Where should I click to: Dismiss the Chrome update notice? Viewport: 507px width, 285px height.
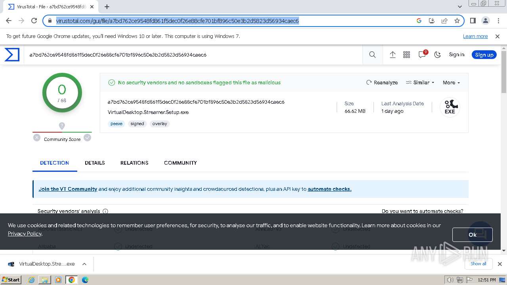[x=497, y=36]
